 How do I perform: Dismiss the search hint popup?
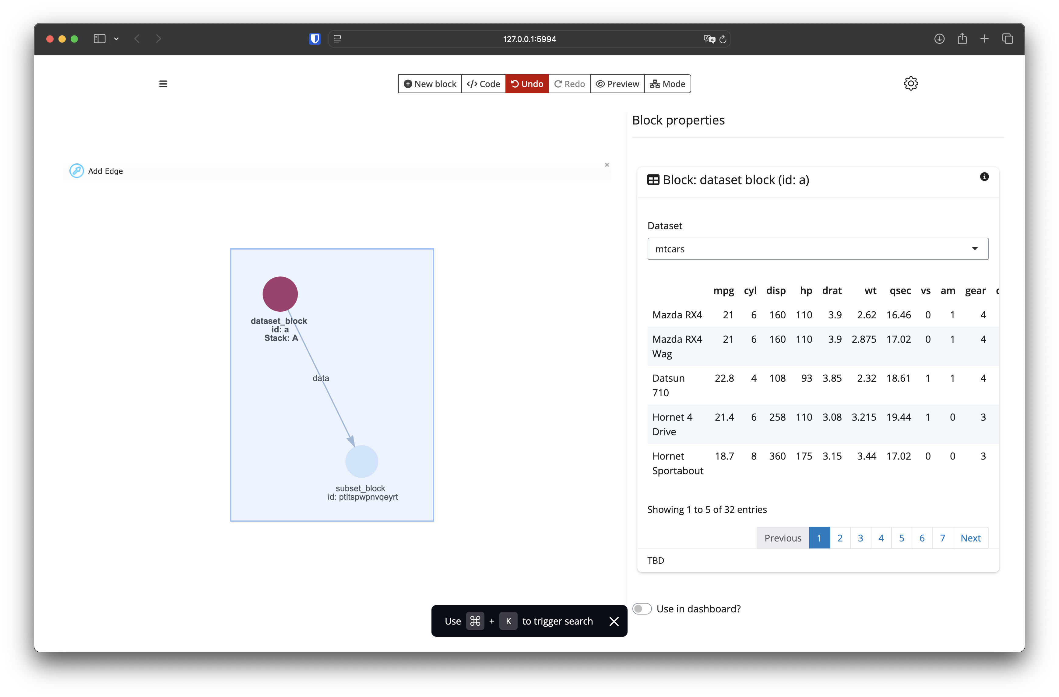click(x=614, y=621)
